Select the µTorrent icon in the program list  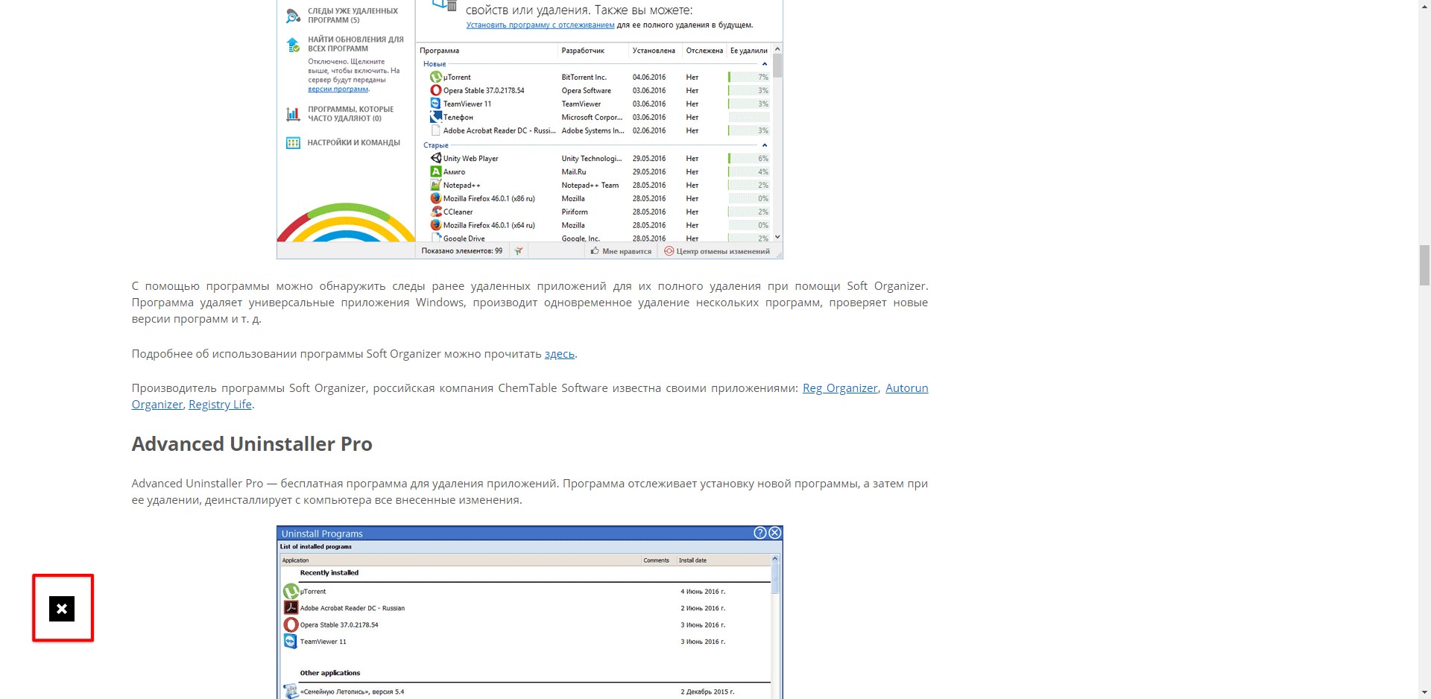click(436, 77)
